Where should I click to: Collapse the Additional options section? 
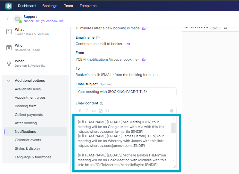click(x=9, y=81)
